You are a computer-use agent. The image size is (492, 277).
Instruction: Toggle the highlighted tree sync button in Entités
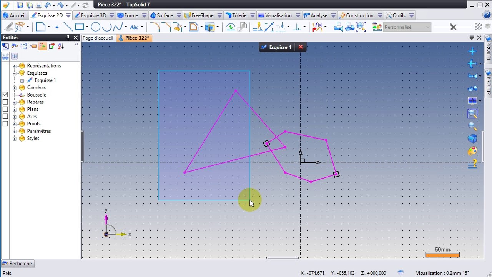click(x=42, y=46)
